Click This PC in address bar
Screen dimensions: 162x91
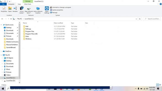(x=19, y=19)
